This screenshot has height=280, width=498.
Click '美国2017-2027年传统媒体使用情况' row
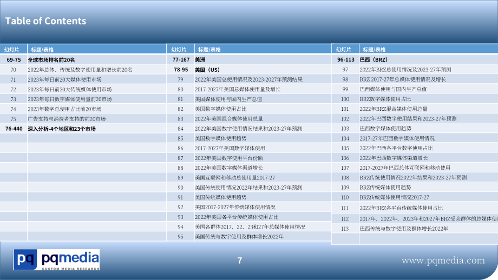[x=235, y=207]
